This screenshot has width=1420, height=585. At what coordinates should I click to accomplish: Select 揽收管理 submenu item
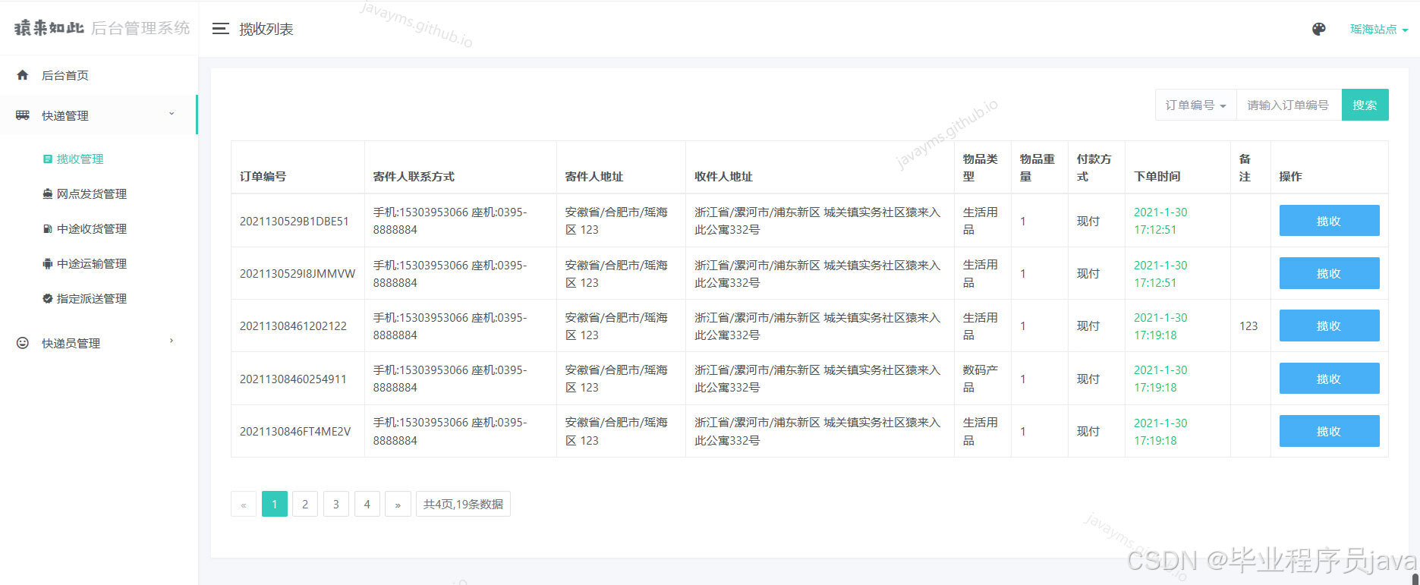tap(80, 159)
